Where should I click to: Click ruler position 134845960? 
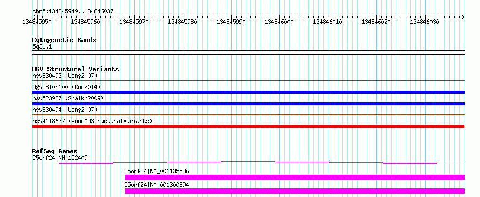[x=85, y=22]
